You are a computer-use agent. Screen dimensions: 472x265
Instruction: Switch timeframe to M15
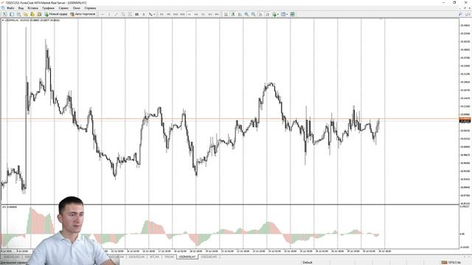[x=176, y=14]
